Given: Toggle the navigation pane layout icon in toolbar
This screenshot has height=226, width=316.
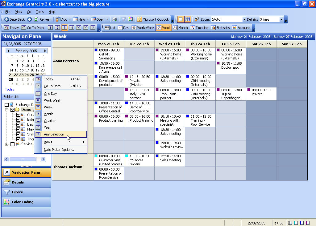Looking at the screenshot, I should [180, 19].
